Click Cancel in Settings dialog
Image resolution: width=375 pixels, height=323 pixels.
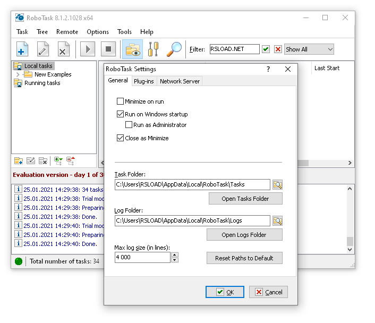[268, 292]
